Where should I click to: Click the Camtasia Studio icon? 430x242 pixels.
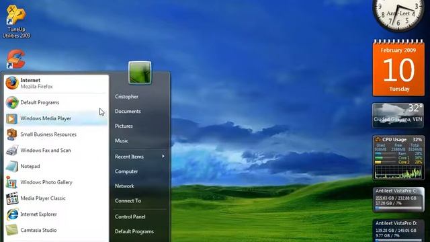coord(12,230)
